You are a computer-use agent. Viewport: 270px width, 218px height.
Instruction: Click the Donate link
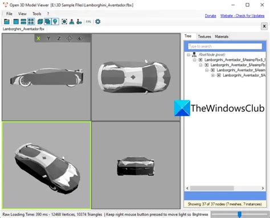pyautogui.click(x=210, y=16)
